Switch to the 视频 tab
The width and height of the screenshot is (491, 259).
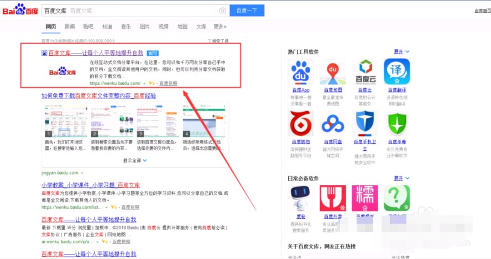click(x=164, y=27)
